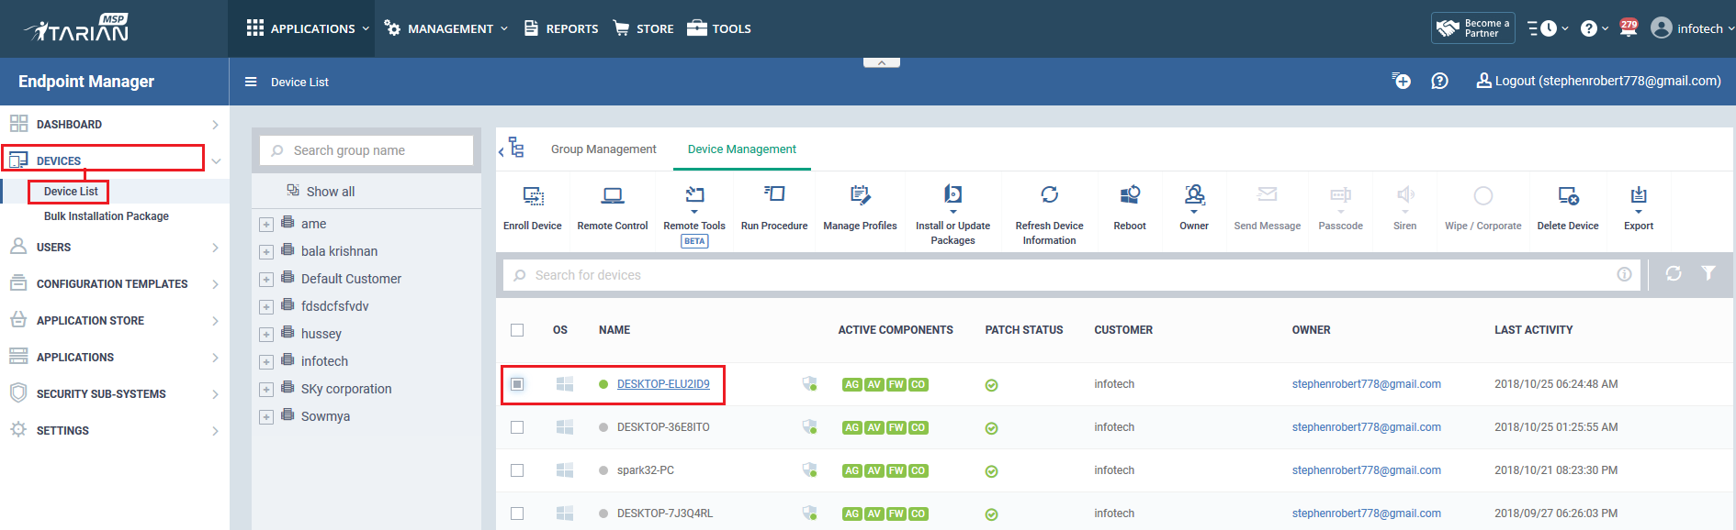Expand the Sowmya group

(266, 417)
